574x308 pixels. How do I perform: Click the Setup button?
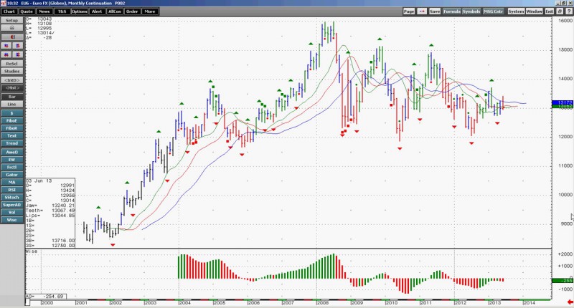pos(11,21)
